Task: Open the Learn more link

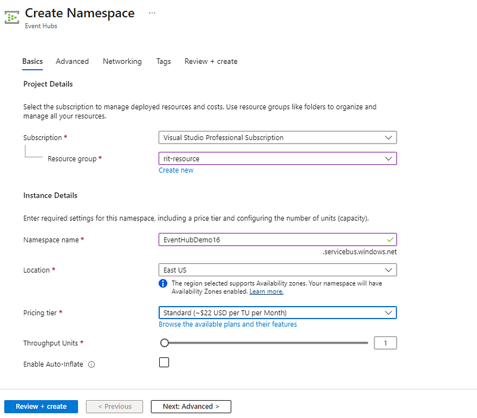Action: point(267,292)
